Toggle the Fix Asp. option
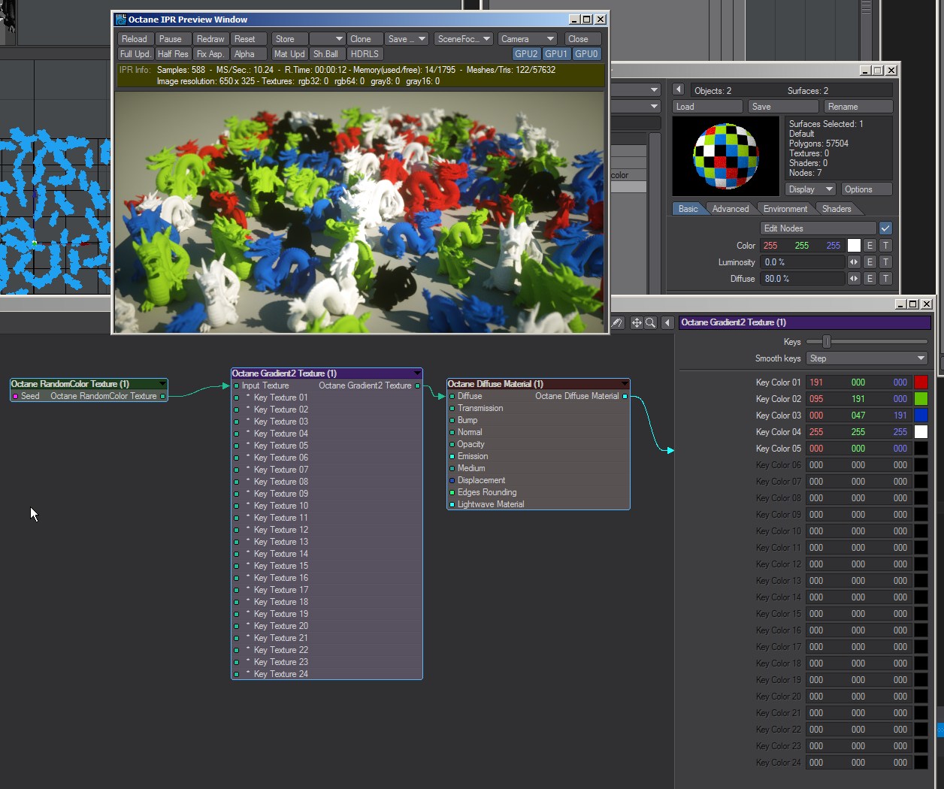944x789 pixels. pyautogui.click(x=210, y=54)
